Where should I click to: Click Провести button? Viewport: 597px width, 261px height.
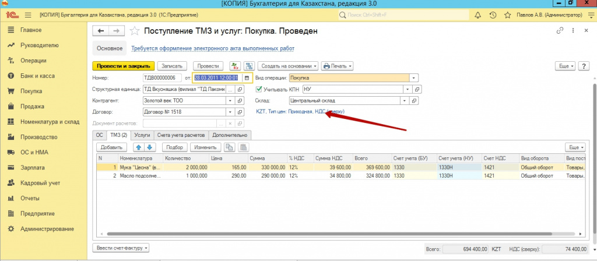point(208,66)
